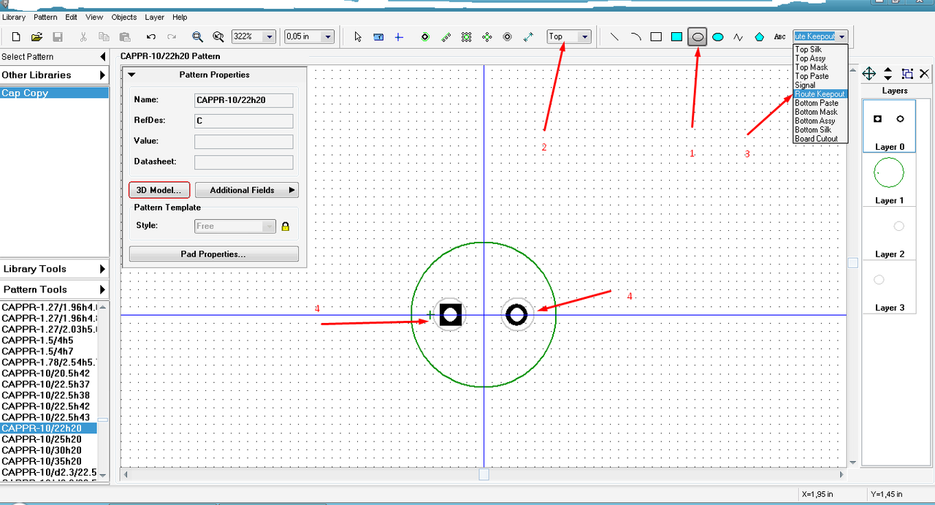The width and height of the screenshot is (935, 505).
Task: Open the Additional Fields menu button
Action: point(247,190)
